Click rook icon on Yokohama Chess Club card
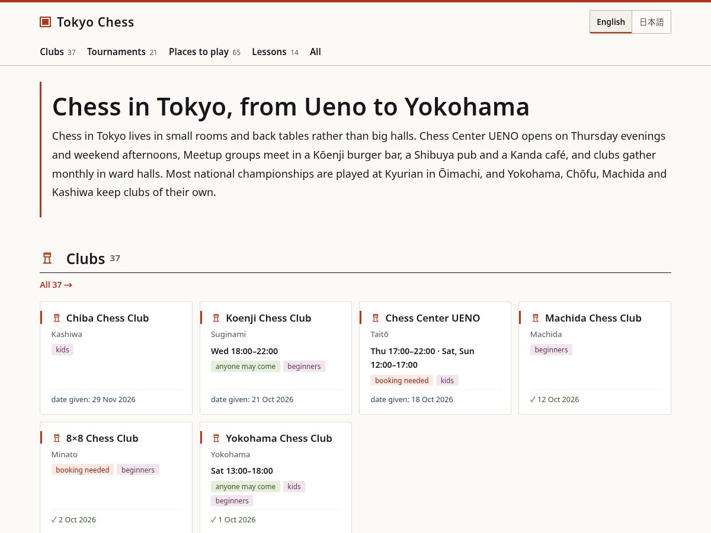 (x=216, y=438)
